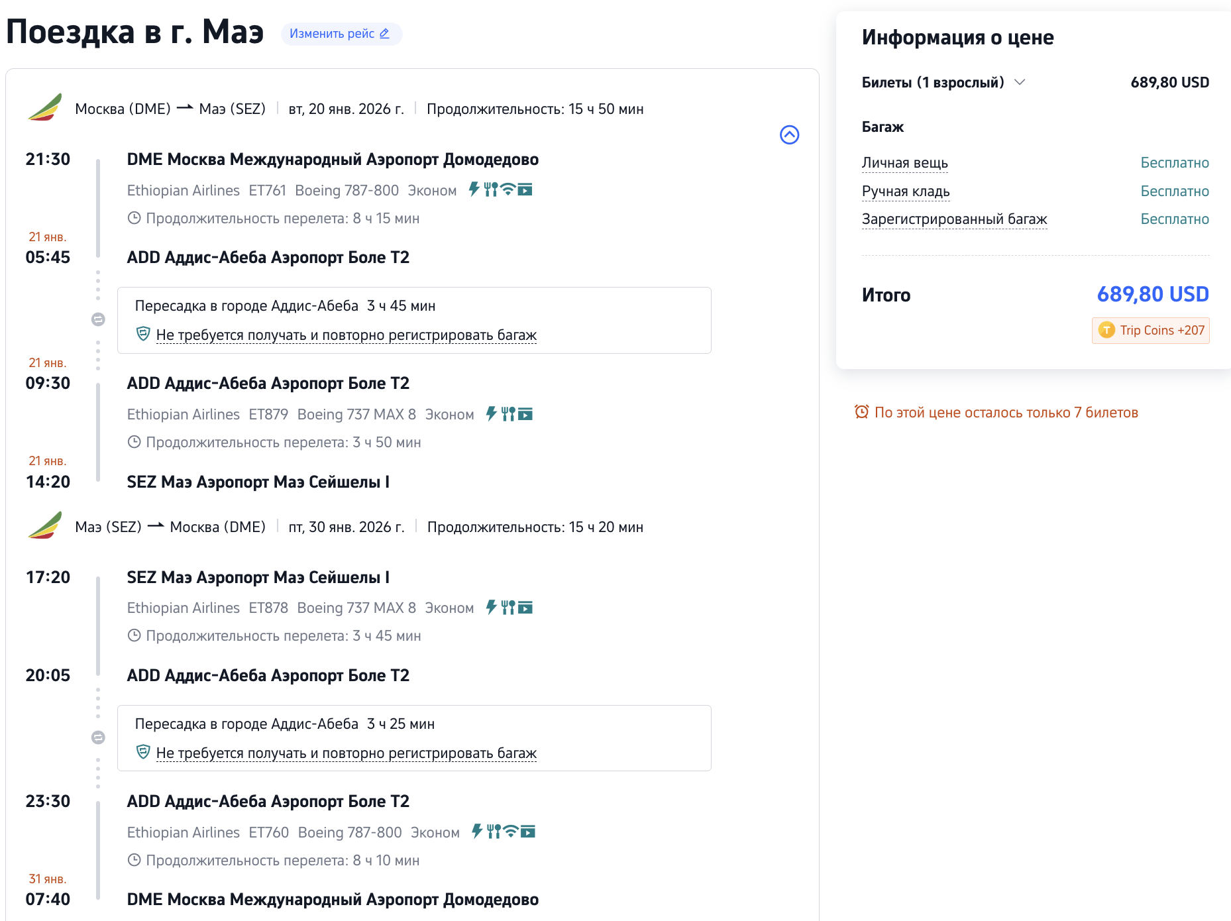The image size is (1231, 921).
Task: Click the total price 689,80 USD
Action: click(x=1152, y=294)
